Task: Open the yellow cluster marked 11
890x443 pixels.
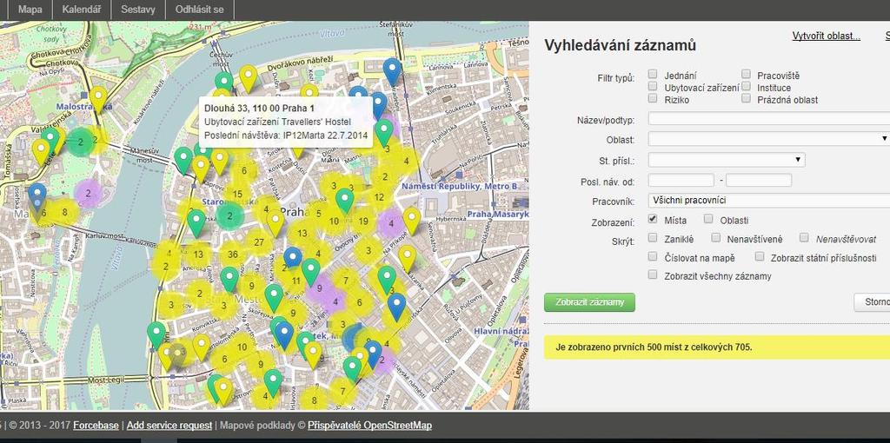Action: click(296, 281)
